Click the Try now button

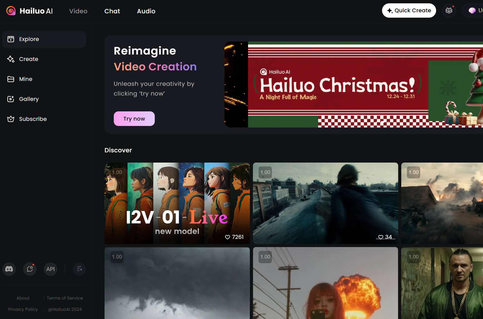pos(134,119)
